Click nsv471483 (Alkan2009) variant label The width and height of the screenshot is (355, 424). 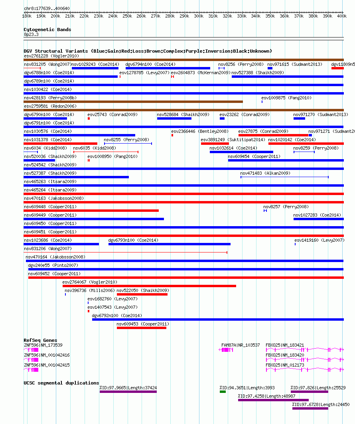(x=265, y=174)
